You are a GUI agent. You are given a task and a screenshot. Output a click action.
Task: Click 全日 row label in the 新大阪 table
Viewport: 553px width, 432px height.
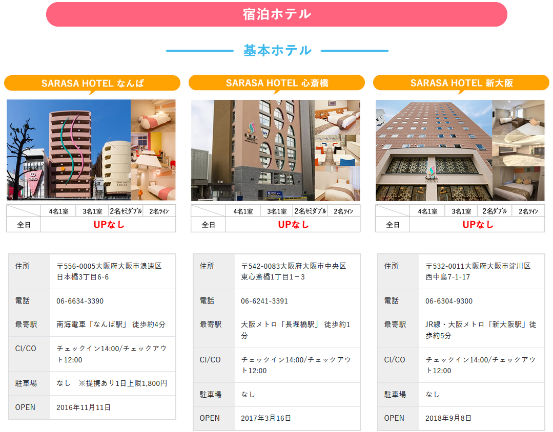coord(393,225)
